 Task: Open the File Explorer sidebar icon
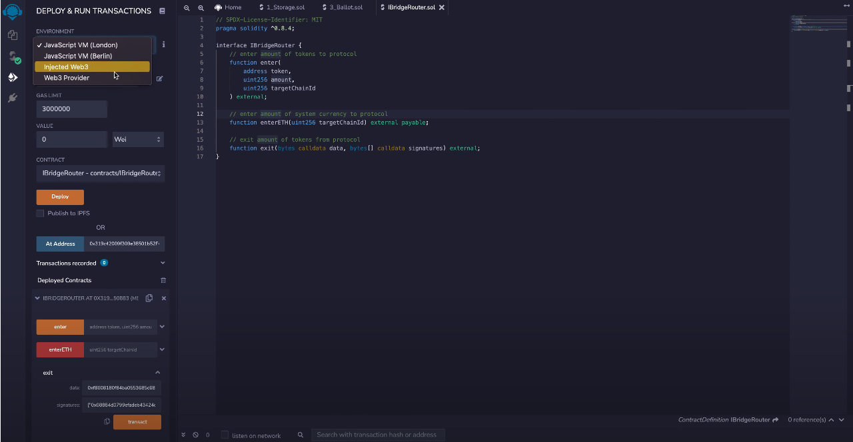pos(13,35)
